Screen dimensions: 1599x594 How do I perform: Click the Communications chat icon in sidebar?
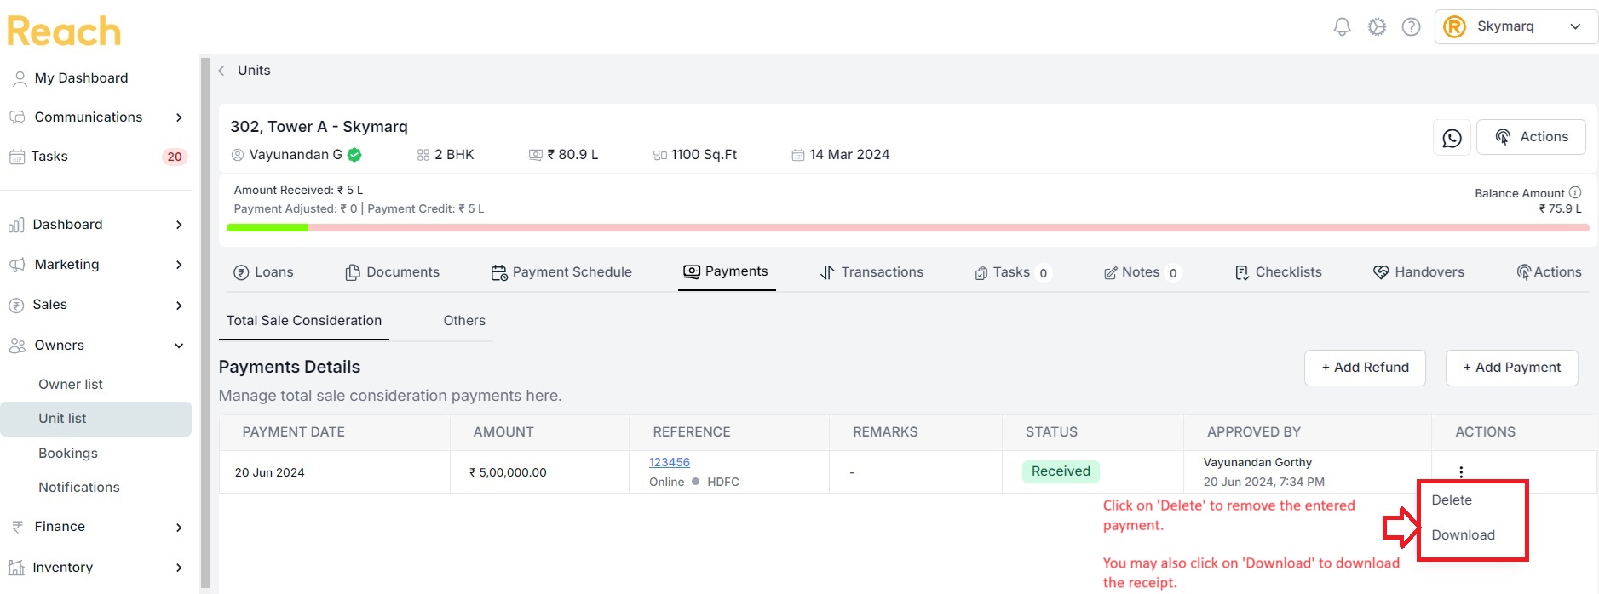tap(17, 117)
